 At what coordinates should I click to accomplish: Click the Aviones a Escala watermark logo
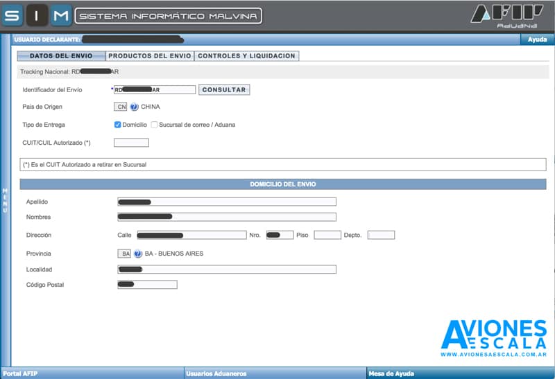point(494,338)
